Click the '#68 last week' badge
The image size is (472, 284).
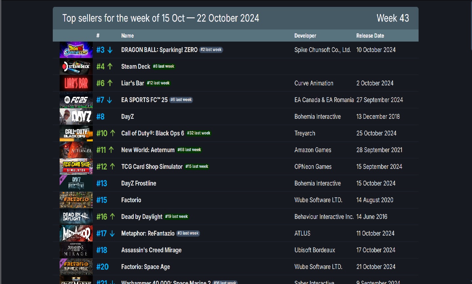coord(189,150)
